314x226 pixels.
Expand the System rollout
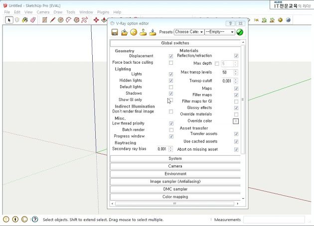[175, 158]
